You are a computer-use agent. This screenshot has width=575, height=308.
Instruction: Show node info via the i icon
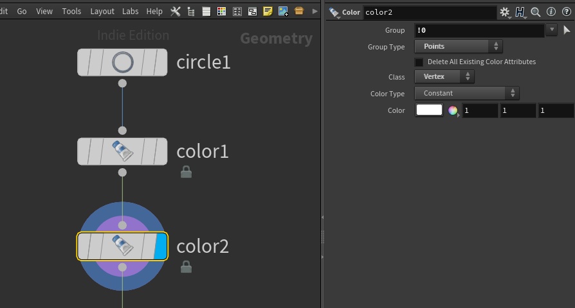point(551,12)
